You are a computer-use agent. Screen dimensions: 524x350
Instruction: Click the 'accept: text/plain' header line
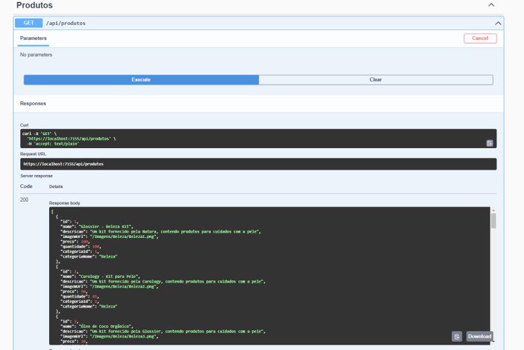click(53, 144)
